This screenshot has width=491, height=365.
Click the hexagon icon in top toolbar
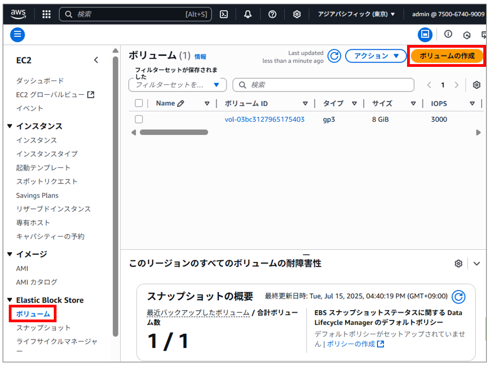466,35
